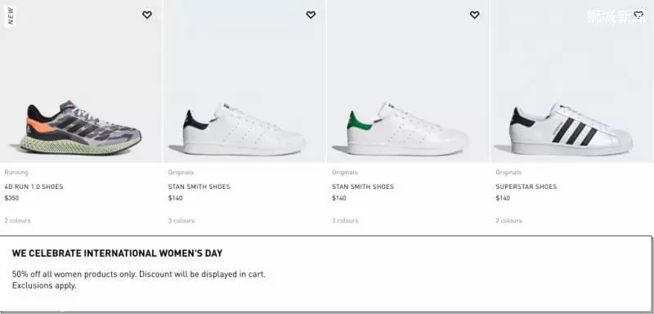Select Originals label above Superstar Shoes title

click(508, 173)
